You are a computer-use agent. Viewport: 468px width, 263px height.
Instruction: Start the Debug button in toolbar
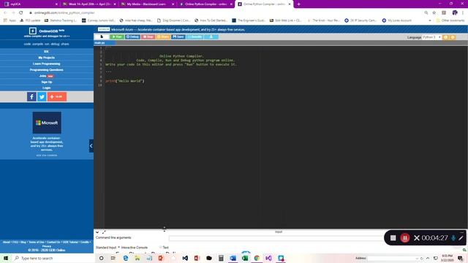(132, 37)
